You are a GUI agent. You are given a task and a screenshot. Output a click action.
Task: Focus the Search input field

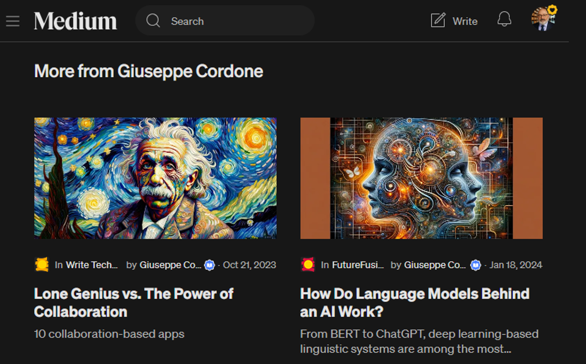coord(225,21)
